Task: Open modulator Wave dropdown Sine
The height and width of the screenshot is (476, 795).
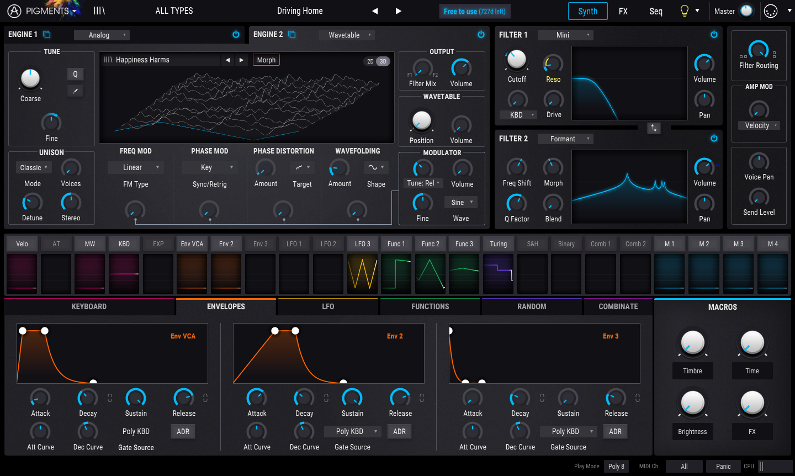Action: click(461, 203)
